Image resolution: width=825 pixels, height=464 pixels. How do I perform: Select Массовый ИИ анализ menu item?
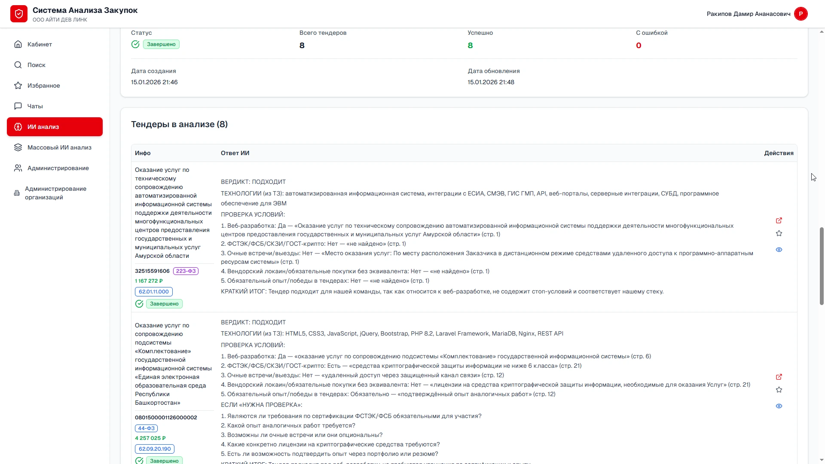point(59,147)
